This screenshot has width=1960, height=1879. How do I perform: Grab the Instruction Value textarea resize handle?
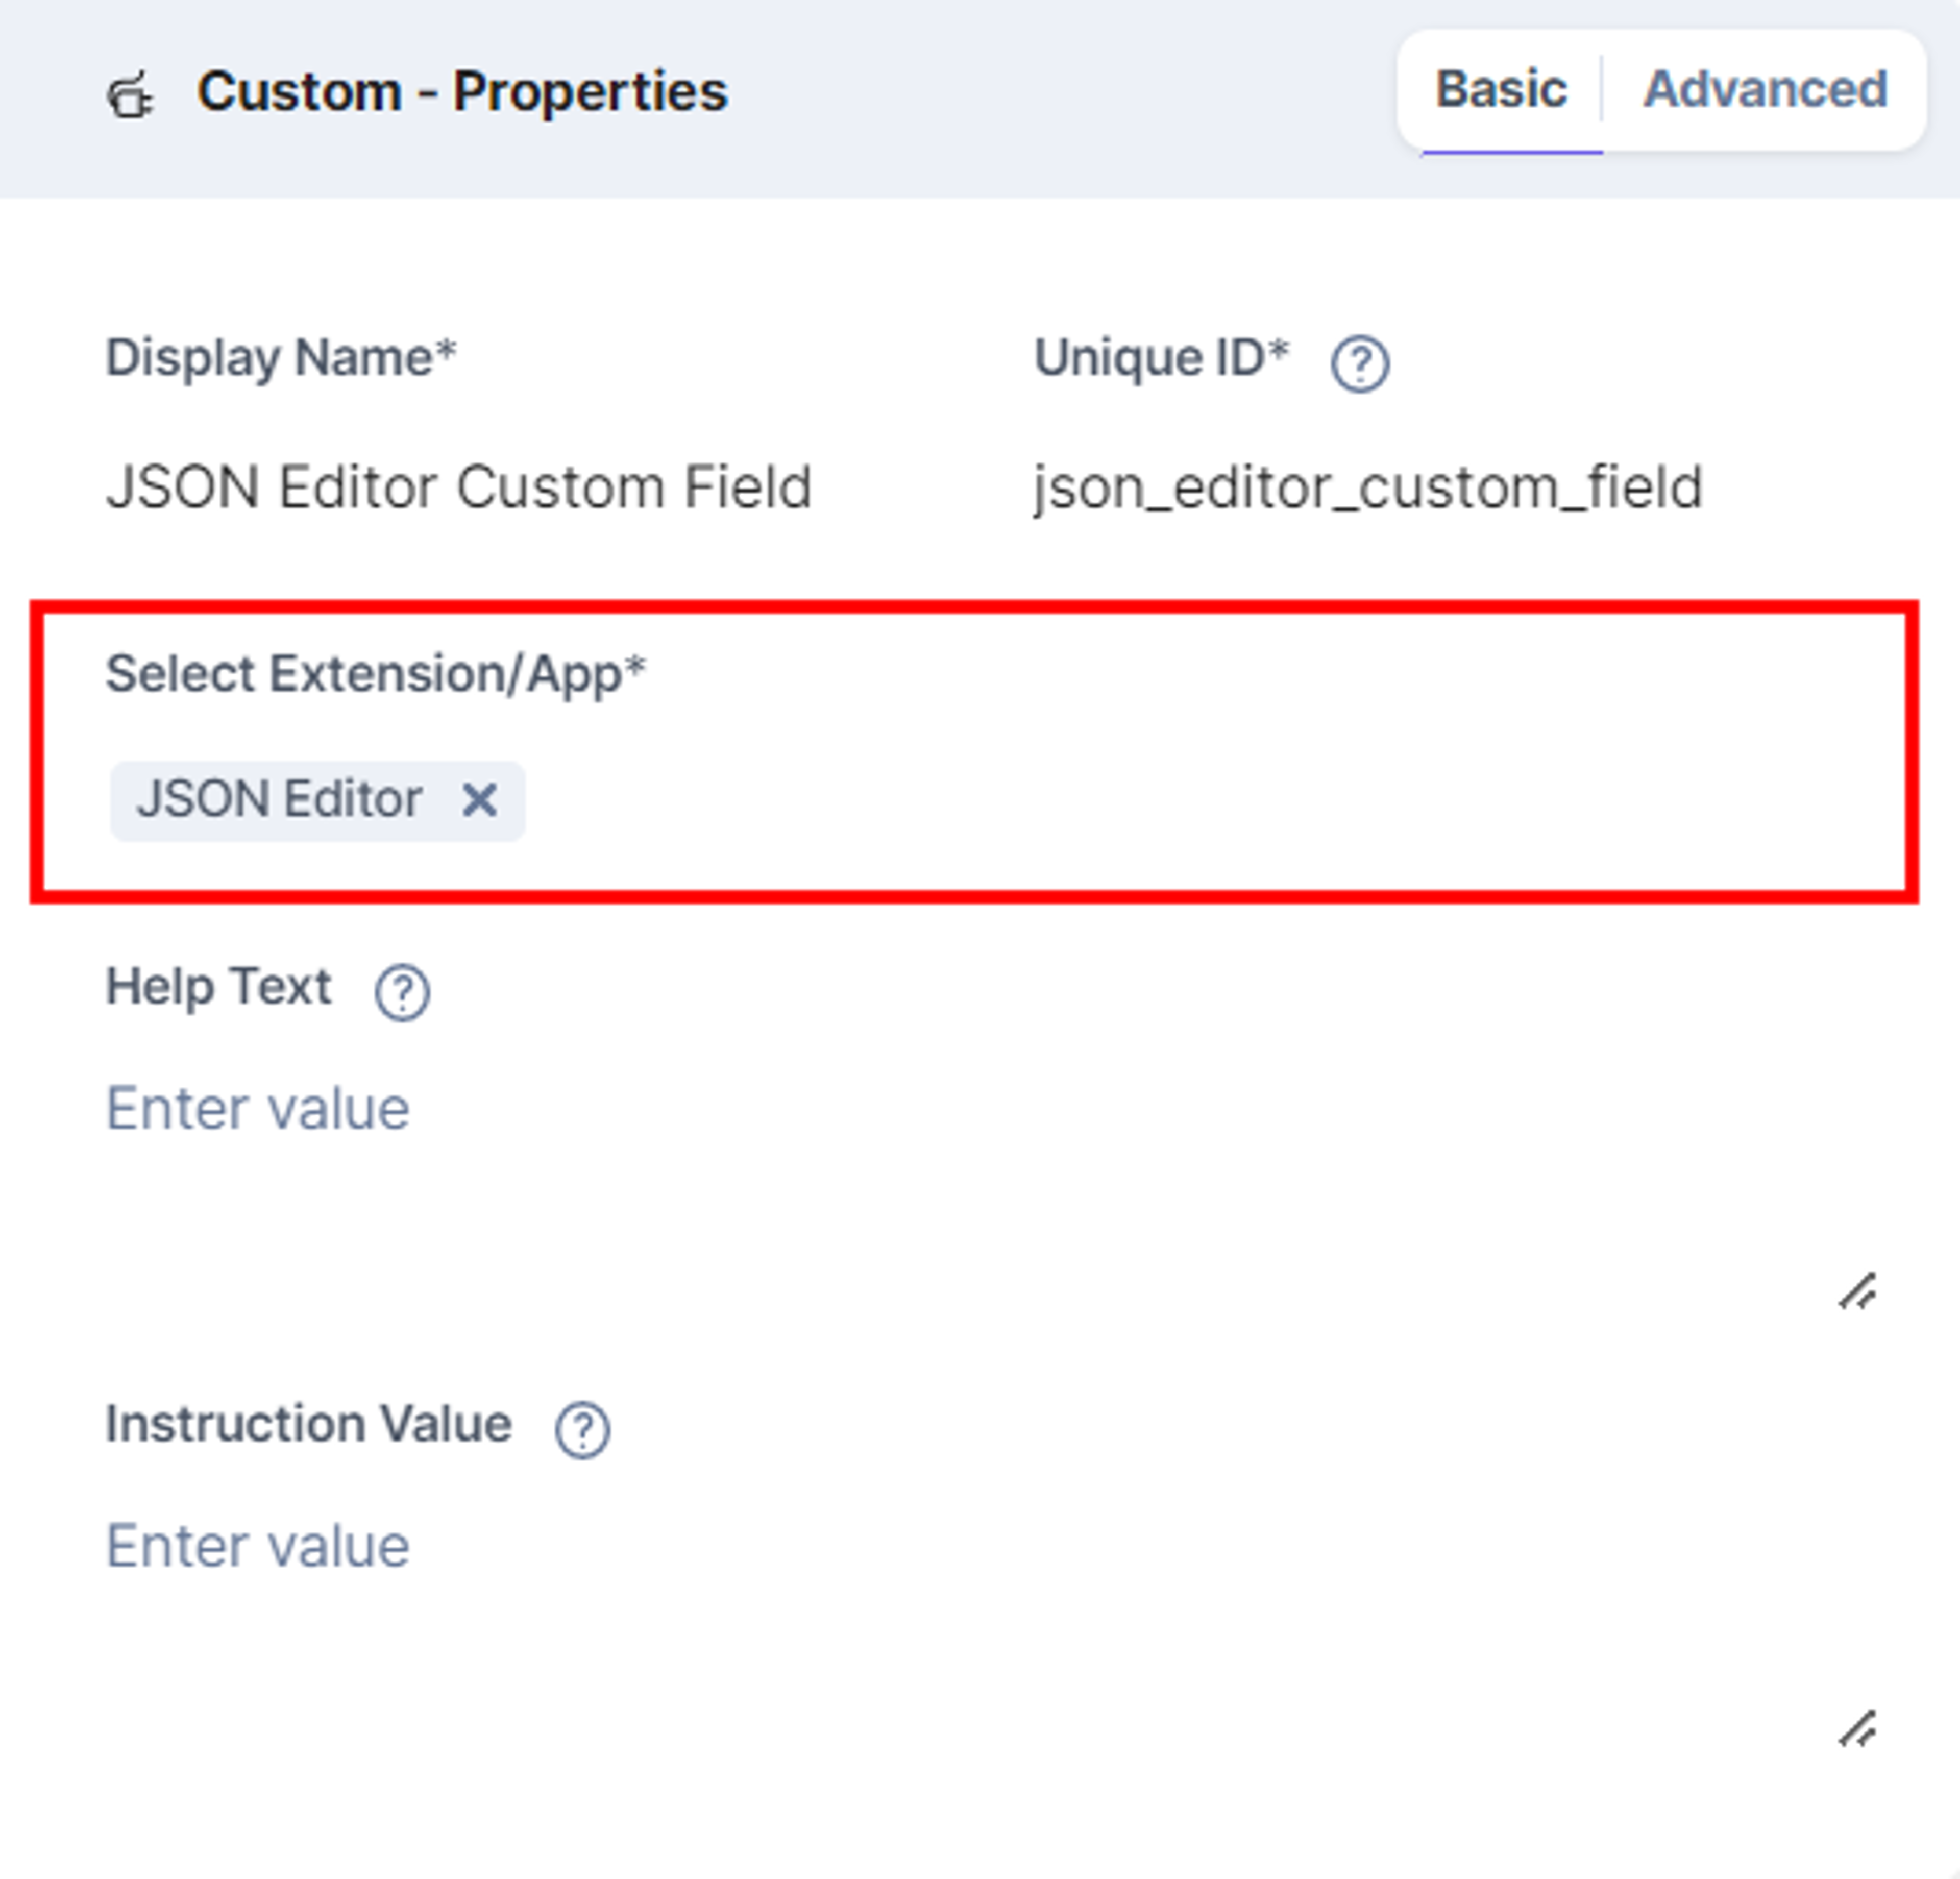[1858, 1728]
